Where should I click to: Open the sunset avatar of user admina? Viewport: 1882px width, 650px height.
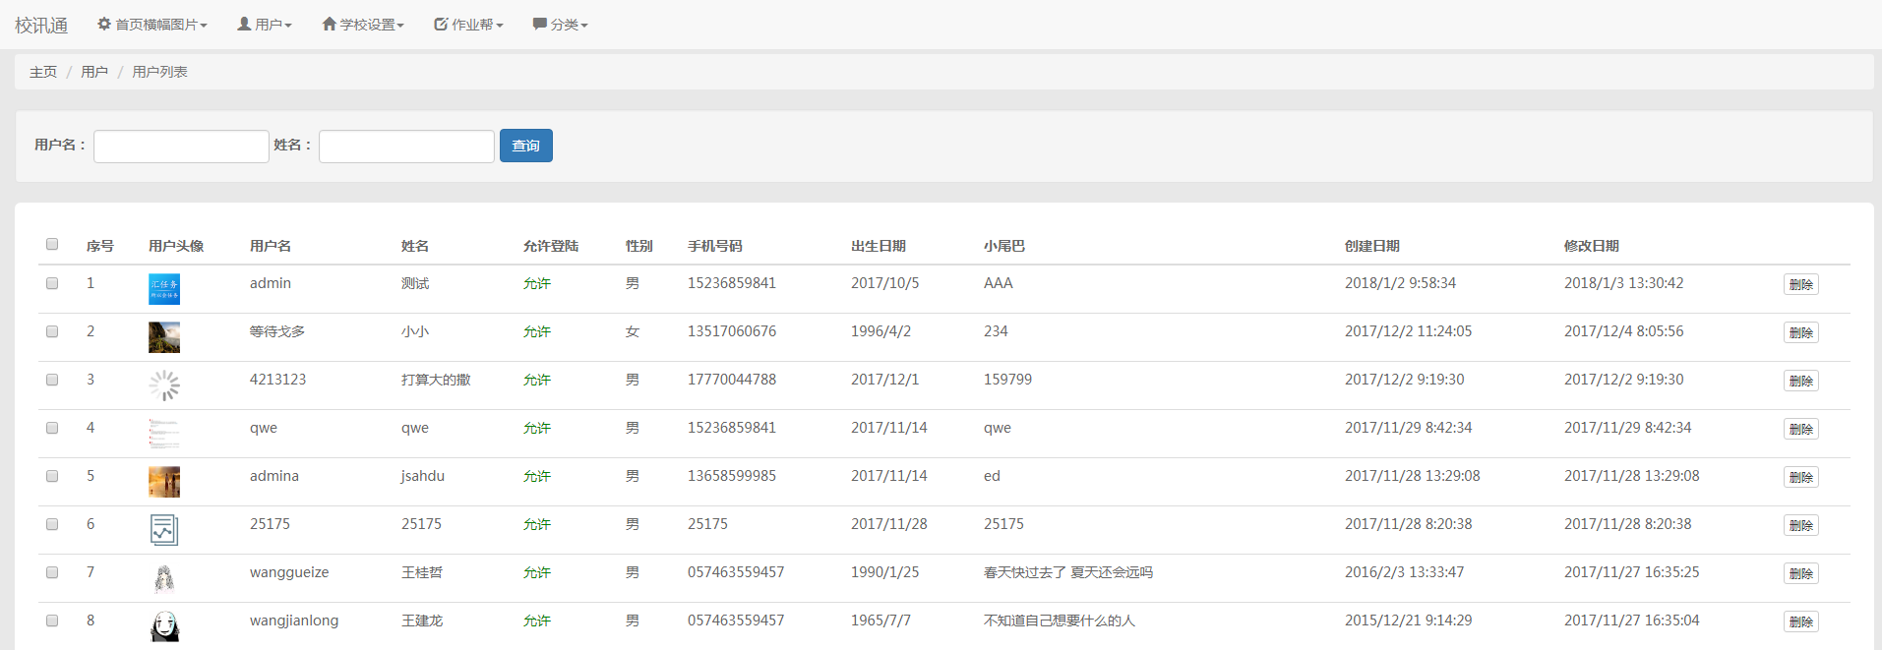(164, 482)
